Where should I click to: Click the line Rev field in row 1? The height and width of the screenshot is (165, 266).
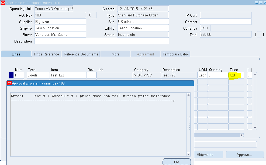(91, 75)
